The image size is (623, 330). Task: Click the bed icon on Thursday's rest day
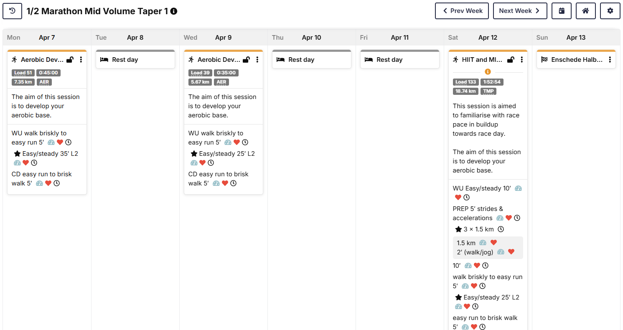click(280, 60)
